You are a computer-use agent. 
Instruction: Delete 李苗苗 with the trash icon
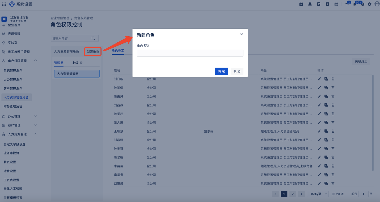[333, 166]
